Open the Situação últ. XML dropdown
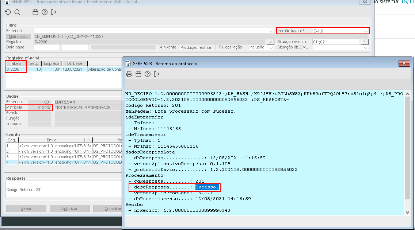This screenshot has height=230, width=415. 366,47
